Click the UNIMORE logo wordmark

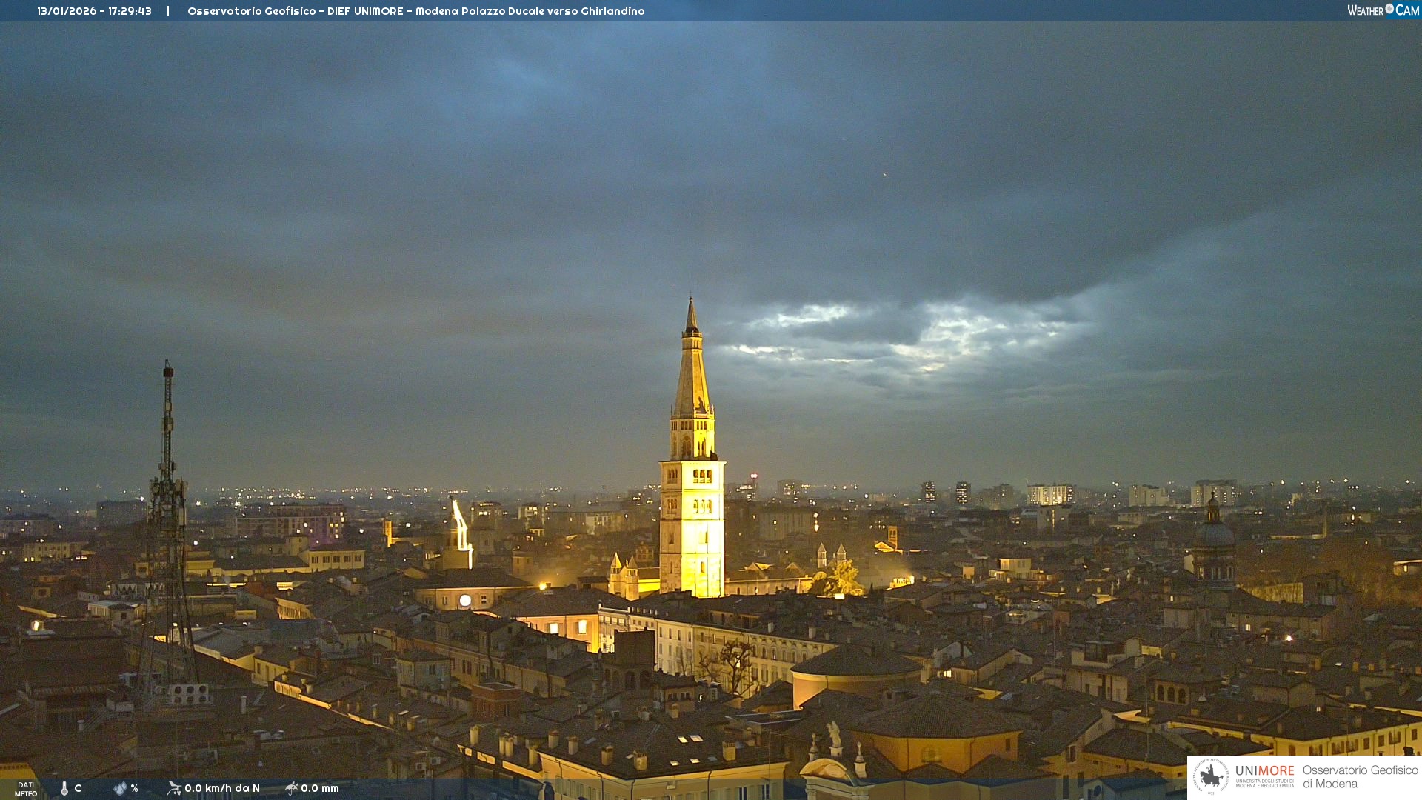coord(1264,771)
